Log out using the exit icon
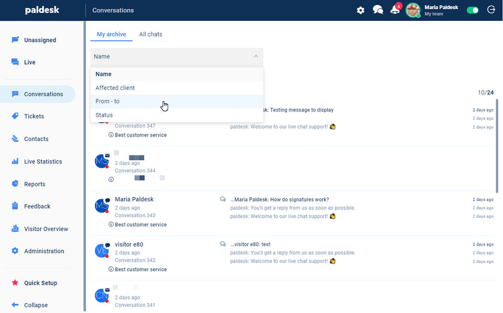The image size is (503, 313). pyautogui.click(x=491, y=10)
